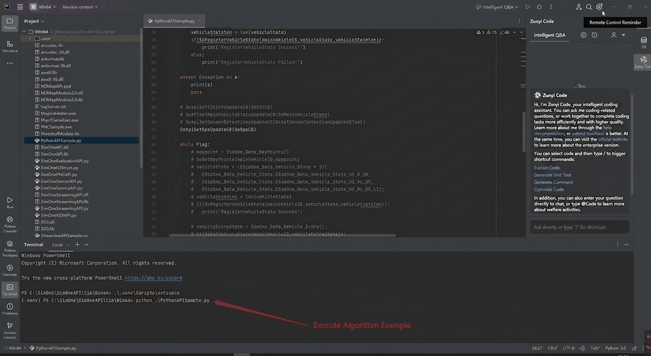Switch to PythonAPISample.py editor tab
This screenshot has width=651, height=356.
tap(174, 21)
